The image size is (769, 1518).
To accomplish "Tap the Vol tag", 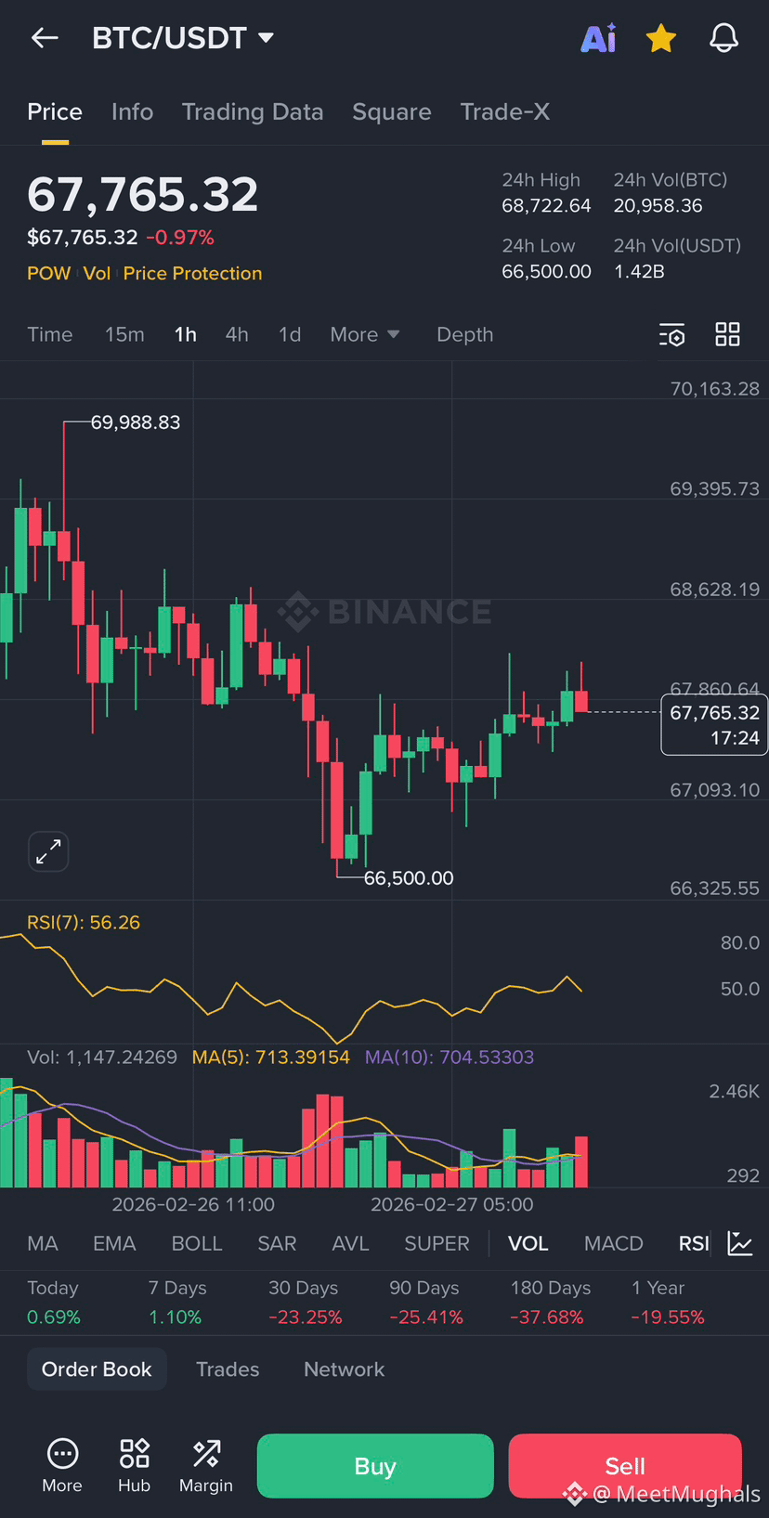I will 97,273.
